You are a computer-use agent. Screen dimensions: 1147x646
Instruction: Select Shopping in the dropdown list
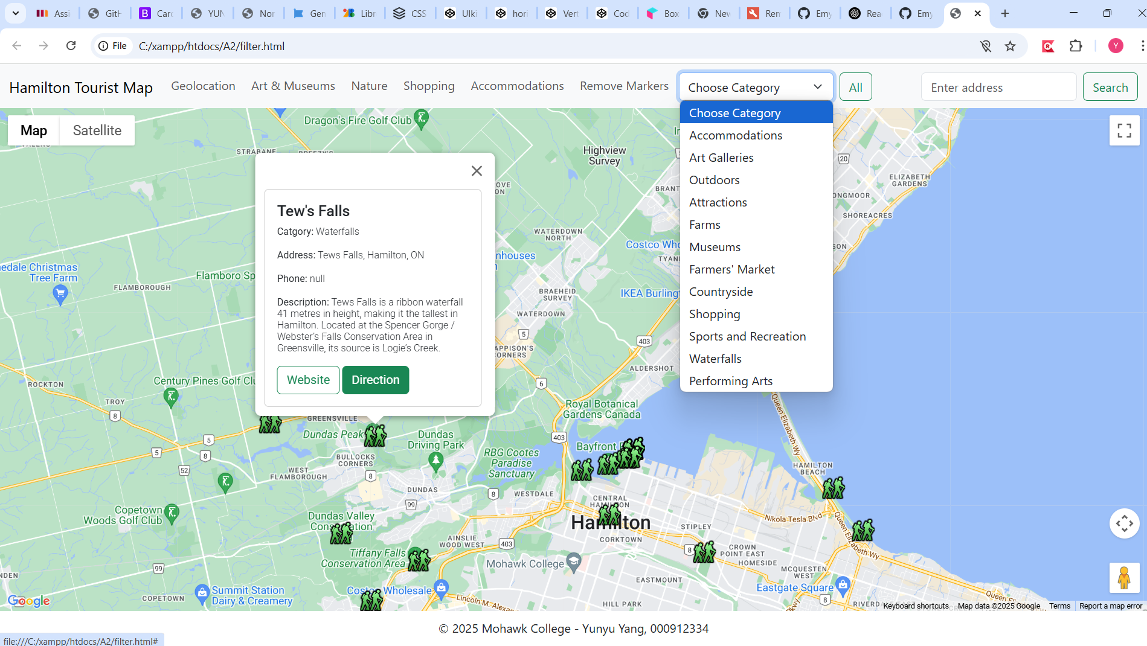[x=756, y=314]
